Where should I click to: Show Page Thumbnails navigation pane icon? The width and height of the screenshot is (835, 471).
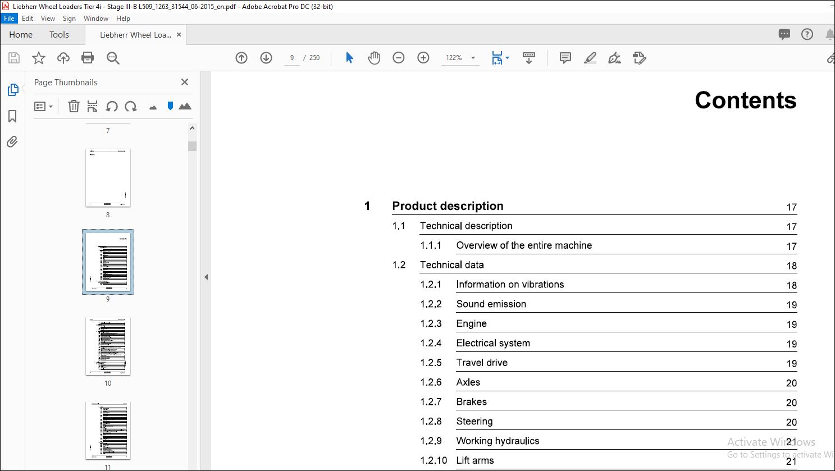click(x=13, y=90)
